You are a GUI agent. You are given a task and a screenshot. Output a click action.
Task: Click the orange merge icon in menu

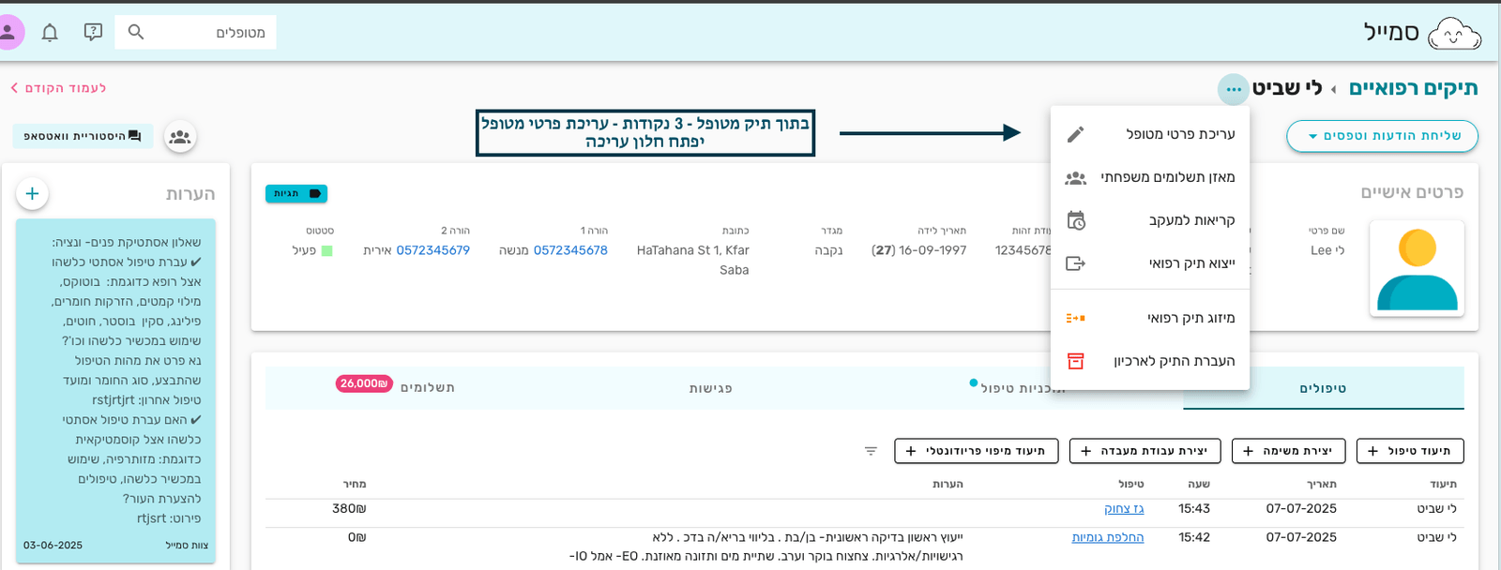(1076, 318)
